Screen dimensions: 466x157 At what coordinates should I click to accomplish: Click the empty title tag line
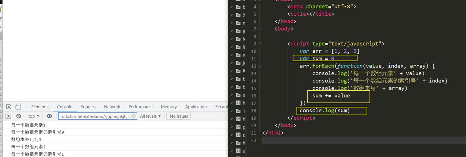tap(311, 14)
